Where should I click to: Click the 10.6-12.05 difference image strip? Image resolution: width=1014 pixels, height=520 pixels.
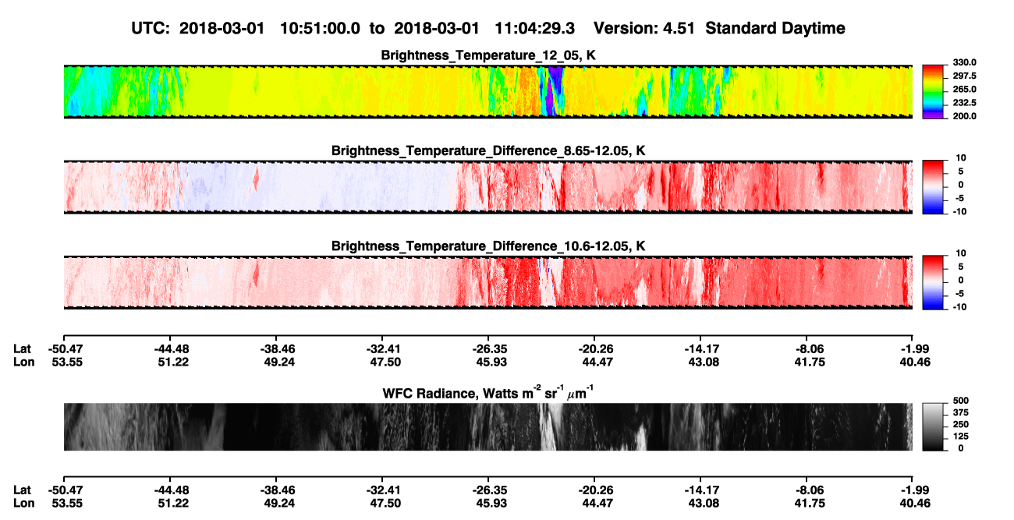pos(487,282)
